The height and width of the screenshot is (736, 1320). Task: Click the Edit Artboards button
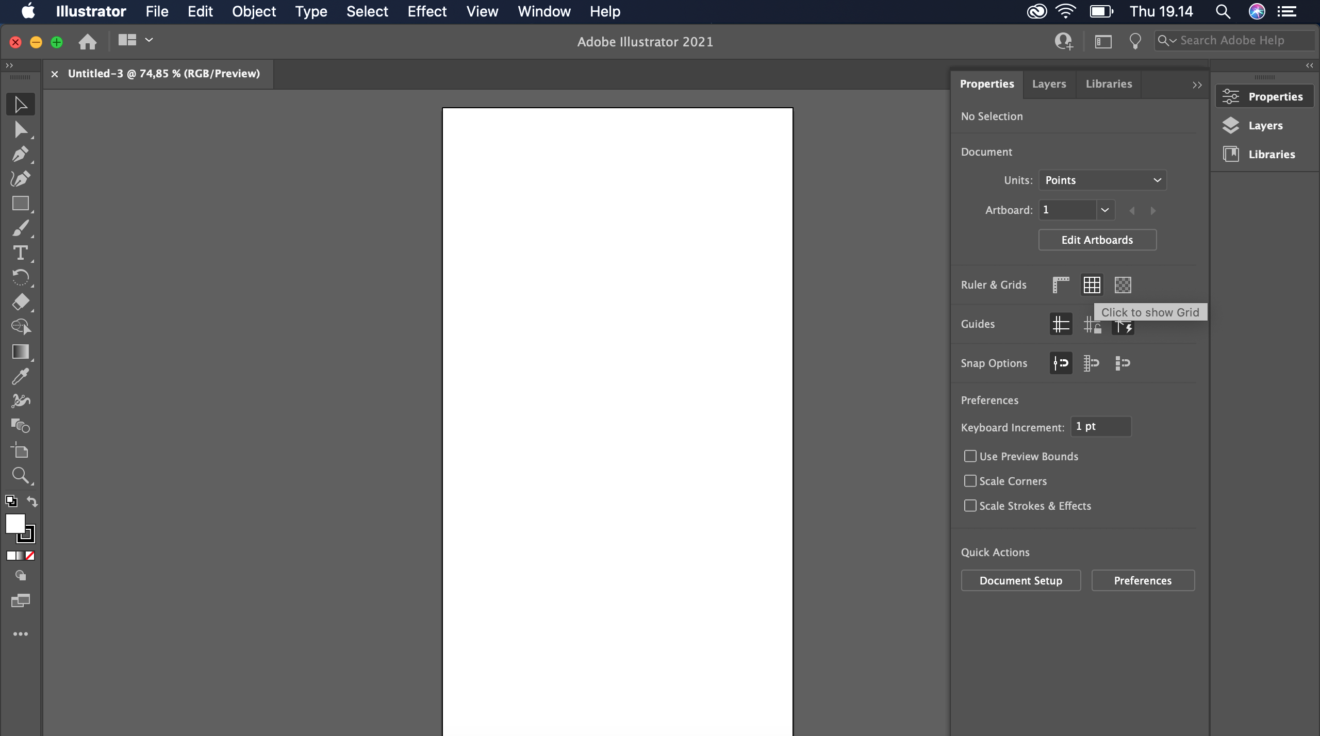pyautogui.click(x=1097, y=240)
